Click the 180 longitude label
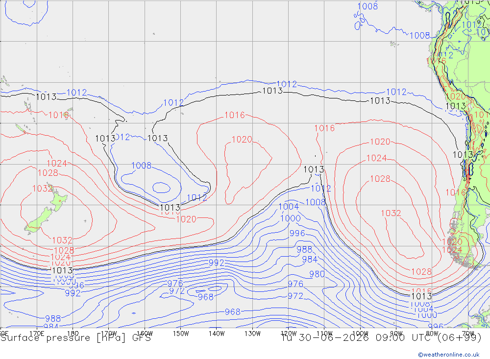This screenshot has height=359, width=490. coord(73,334)
